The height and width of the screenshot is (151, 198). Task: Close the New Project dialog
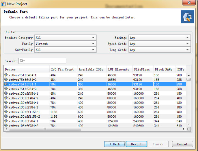coord(189,3)
